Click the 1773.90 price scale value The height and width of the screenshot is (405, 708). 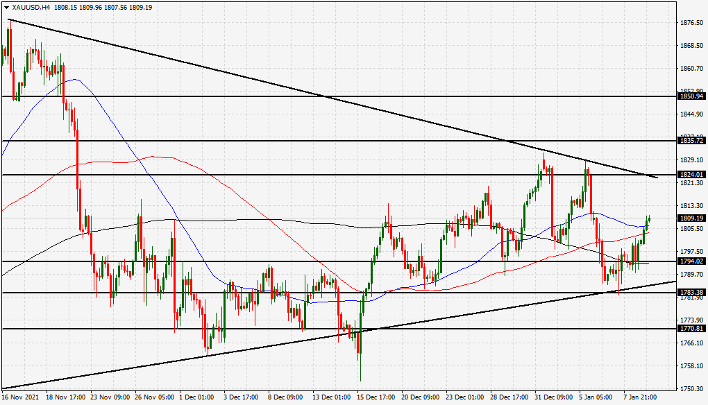pyautogui.click(x=691, y=320)
